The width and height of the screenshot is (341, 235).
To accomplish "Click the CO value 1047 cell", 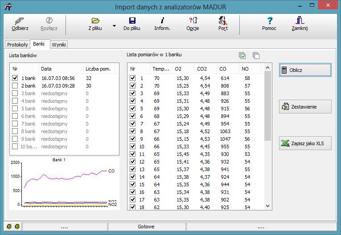I will click(225, 139).
